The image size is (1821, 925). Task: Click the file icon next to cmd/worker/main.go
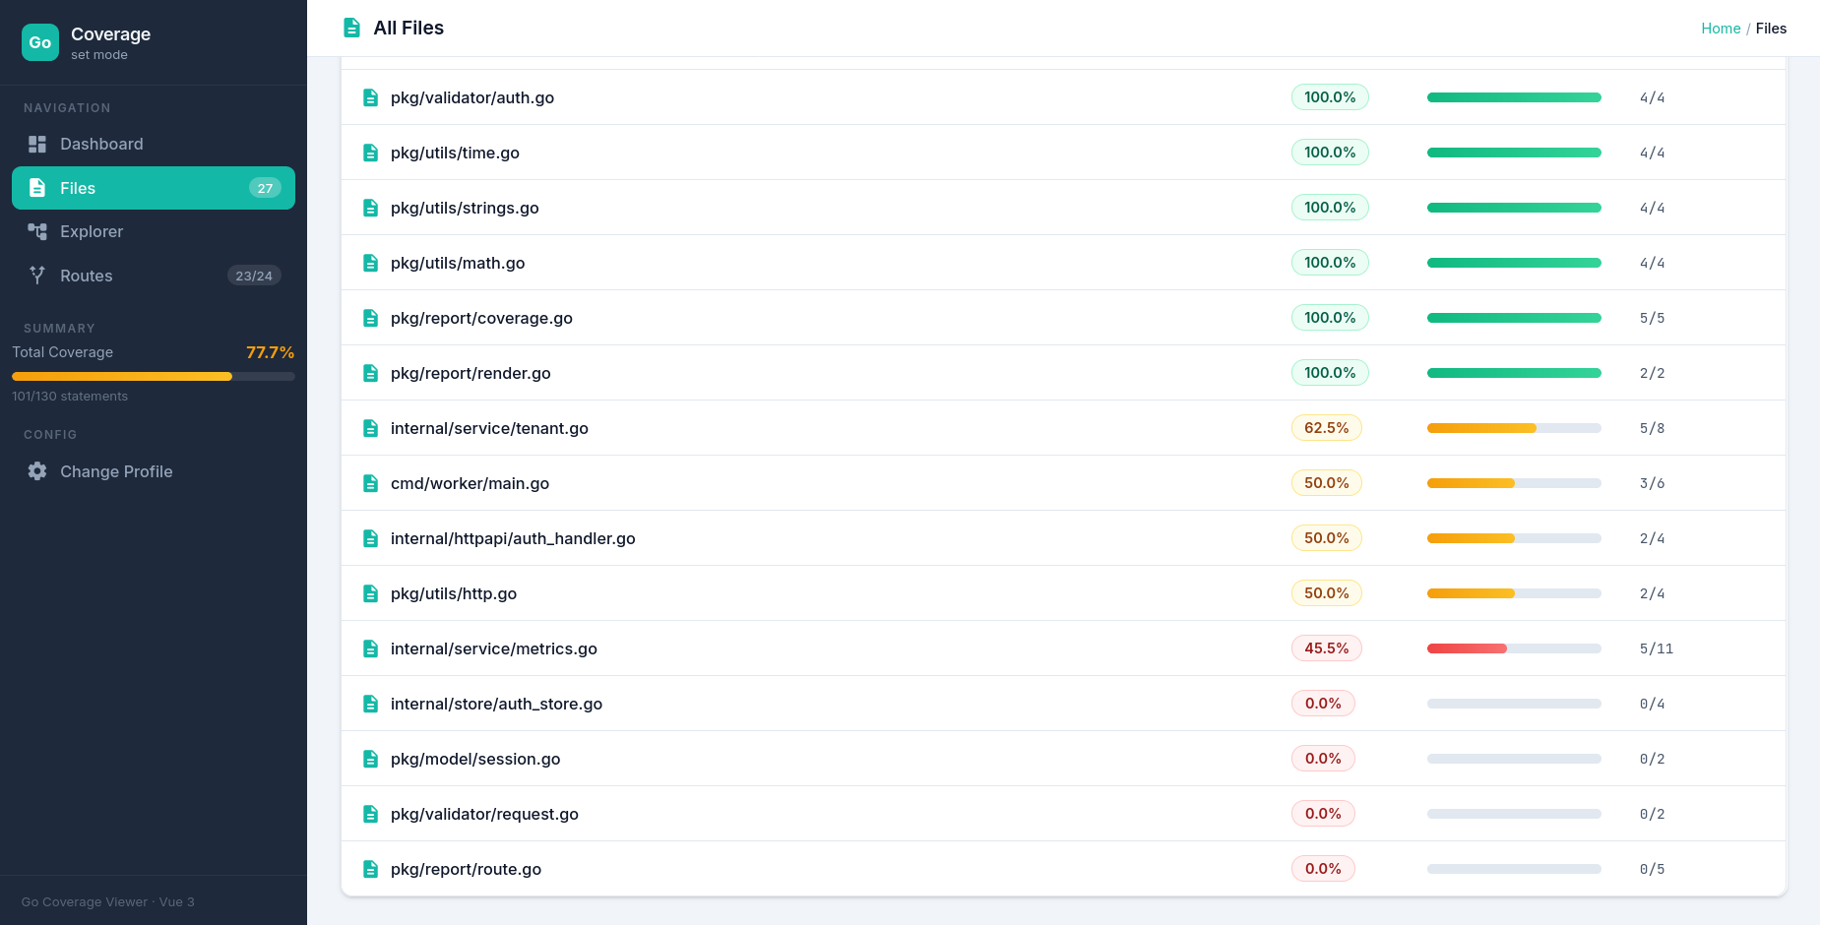tap(371, 483)
